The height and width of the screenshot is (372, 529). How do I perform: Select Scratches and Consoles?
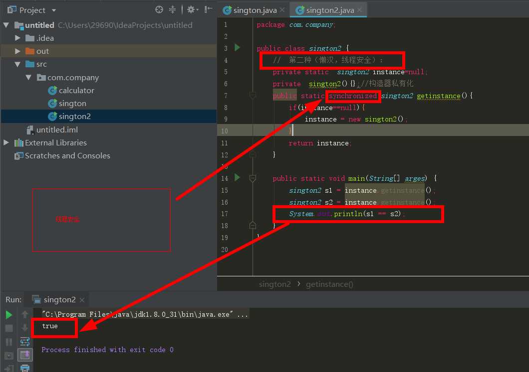pos(67,156)
